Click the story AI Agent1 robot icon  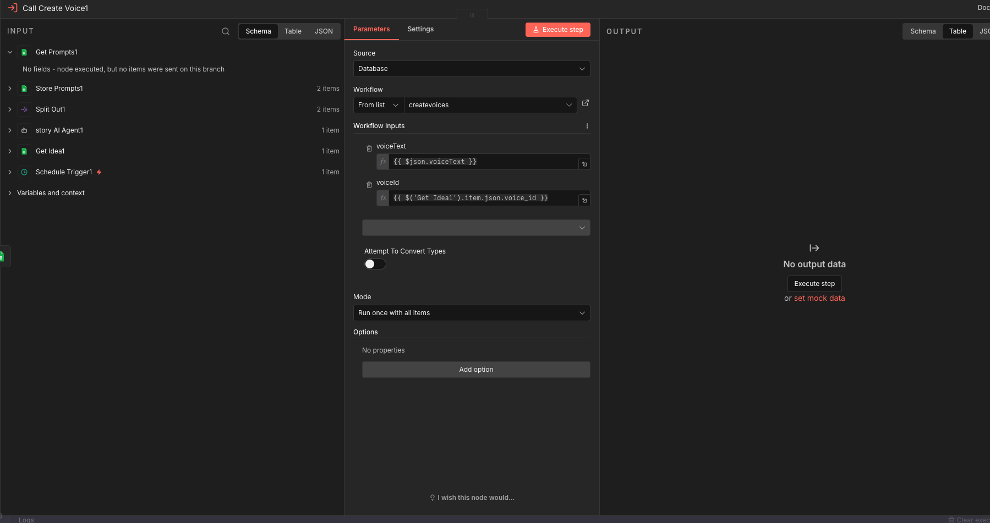pyautogui.click(x=24, y=130)
